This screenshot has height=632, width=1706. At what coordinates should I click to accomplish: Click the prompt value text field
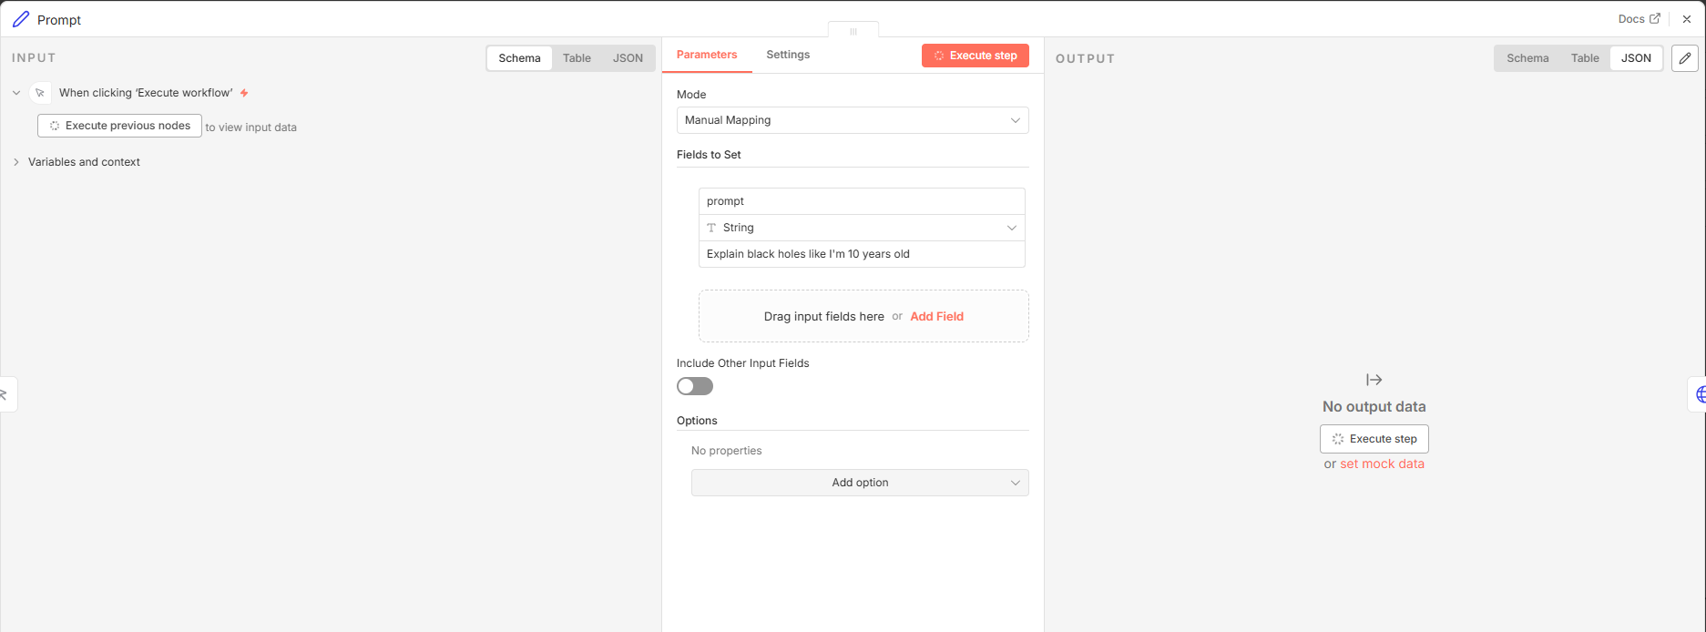(861, 254)
